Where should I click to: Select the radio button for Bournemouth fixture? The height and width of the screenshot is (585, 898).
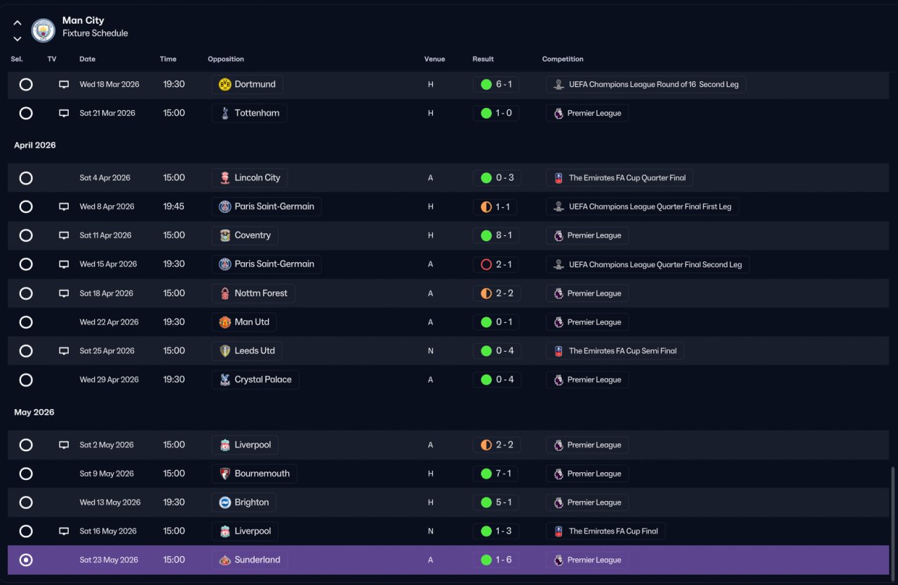(x=26, y=474)
